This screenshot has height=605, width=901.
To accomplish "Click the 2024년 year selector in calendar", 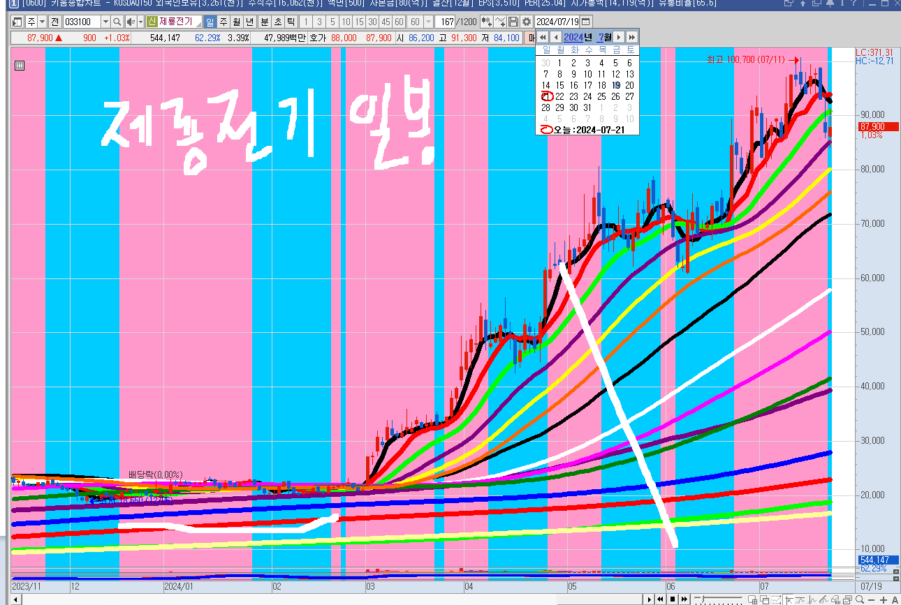I will (578, 37).
